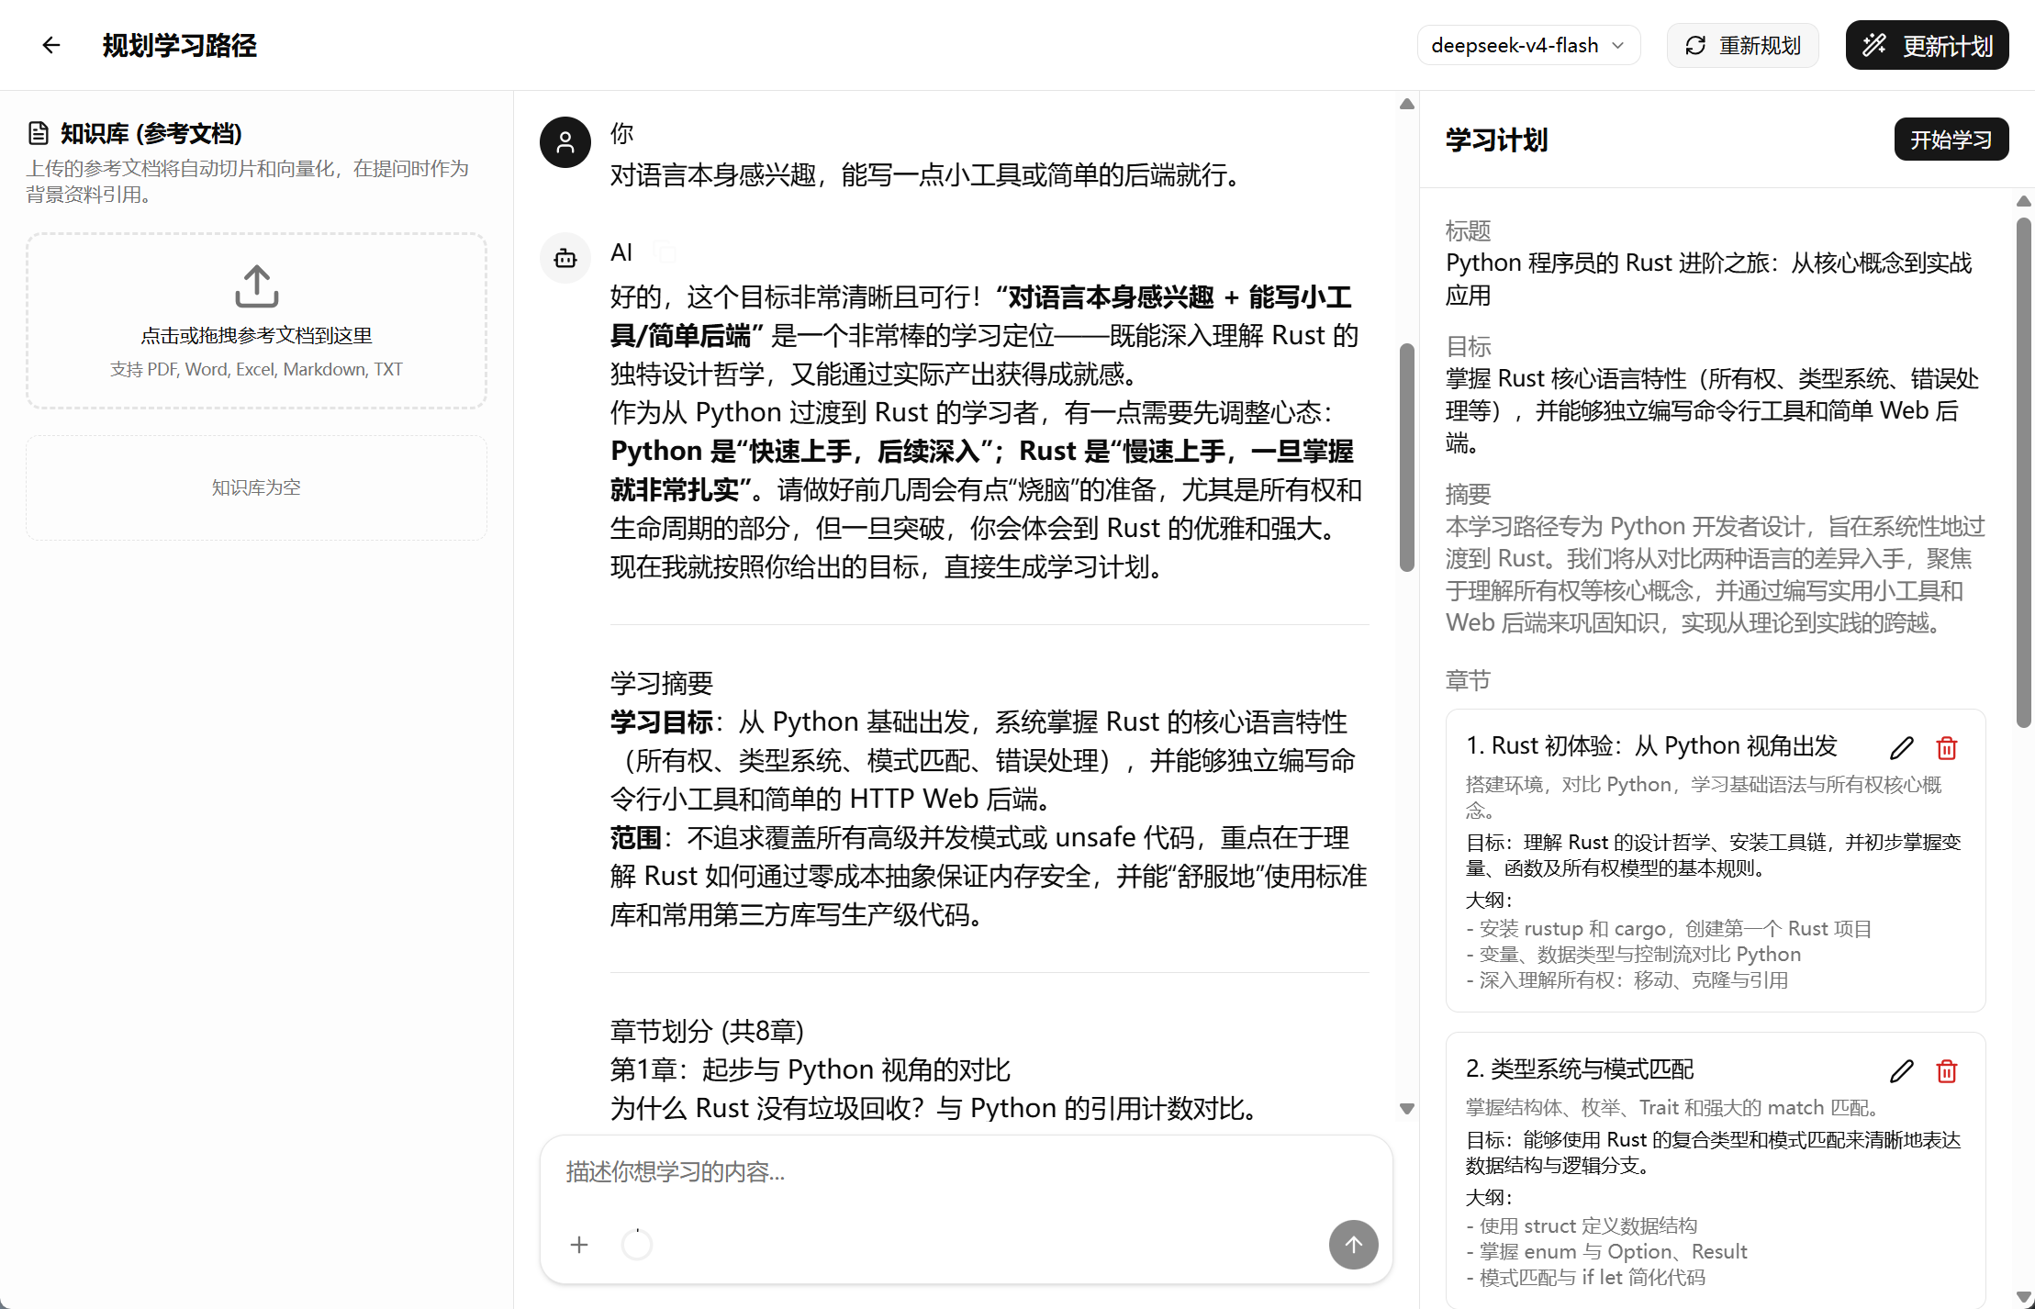Click the 学习摘要 heading in AI reply

tap(662, 683)
